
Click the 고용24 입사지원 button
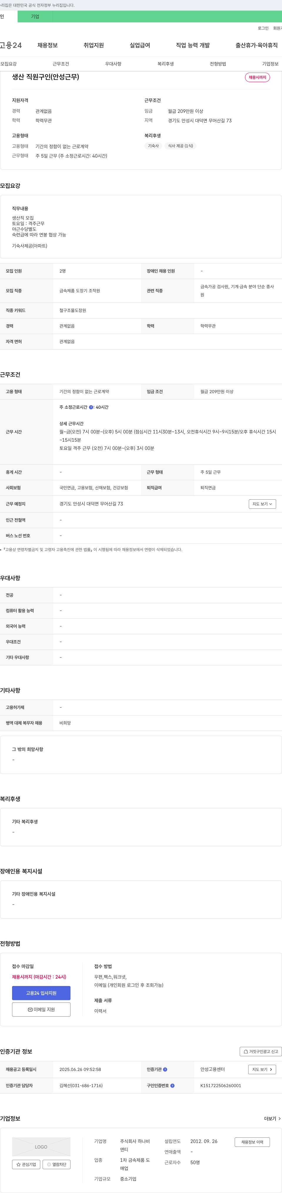pyautogui.click(x=41, y=993)
